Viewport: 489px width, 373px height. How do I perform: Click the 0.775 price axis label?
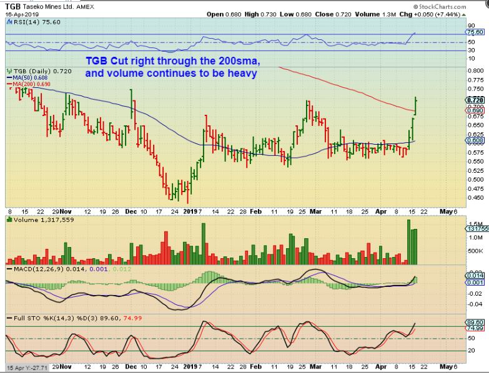476,80
